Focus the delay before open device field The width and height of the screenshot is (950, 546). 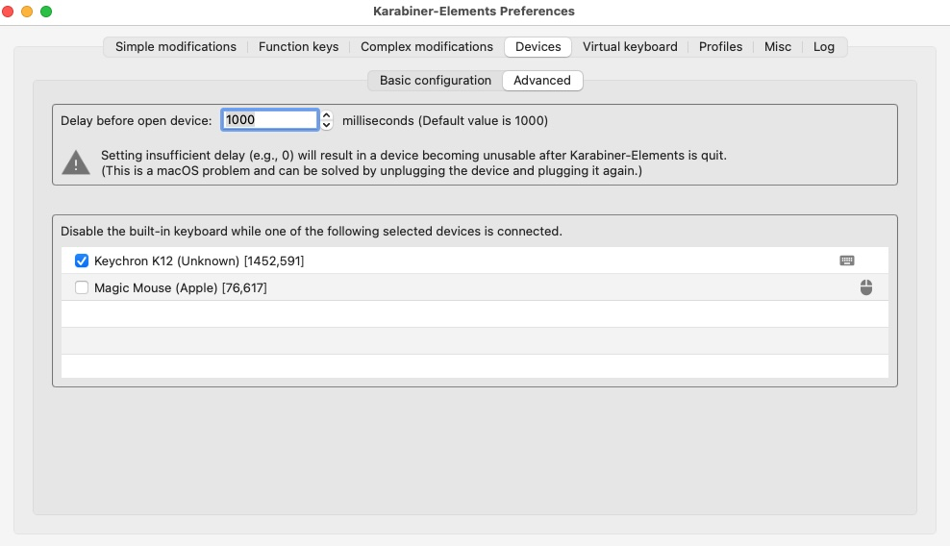pos(269,120)
